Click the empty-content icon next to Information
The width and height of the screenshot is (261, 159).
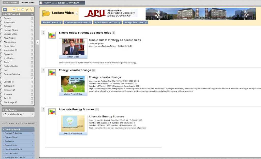16,50
